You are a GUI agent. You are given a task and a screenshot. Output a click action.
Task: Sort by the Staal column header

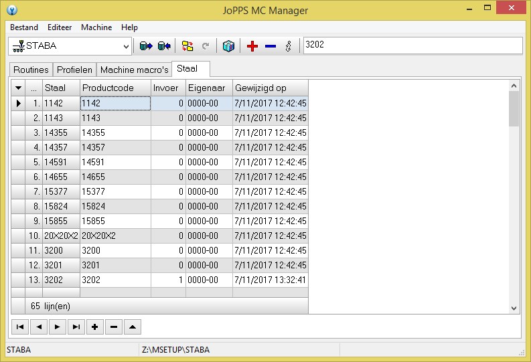[x=61, y=88]
